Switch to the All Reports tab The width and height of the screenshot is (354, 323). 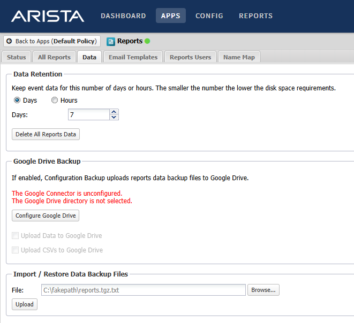[x=54, y=57]
